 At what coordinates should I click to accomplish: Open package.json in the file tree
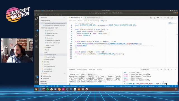(x=48, y=69)
